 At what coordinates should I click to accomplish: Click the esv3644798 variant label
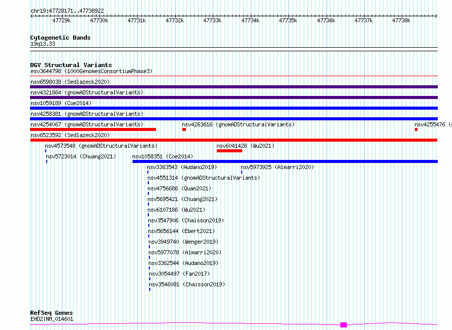pyautogui.click(x=91, y=71)
